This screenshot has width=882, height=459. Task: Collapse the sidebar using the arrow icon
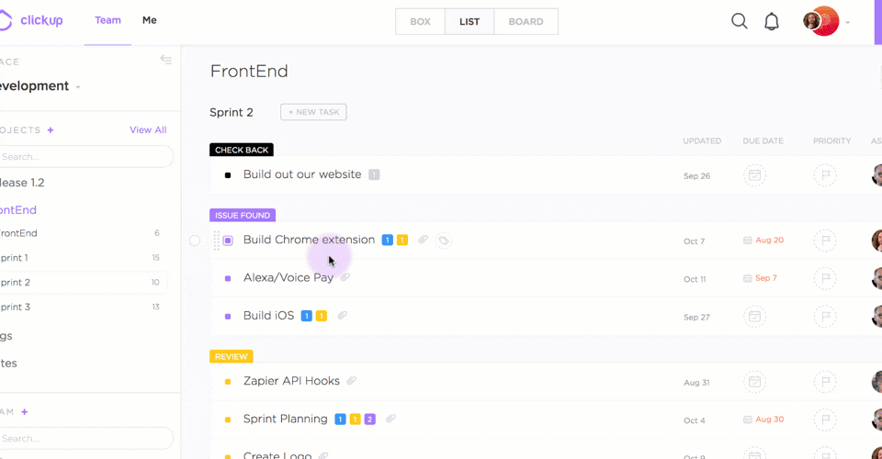click(166, 60)
